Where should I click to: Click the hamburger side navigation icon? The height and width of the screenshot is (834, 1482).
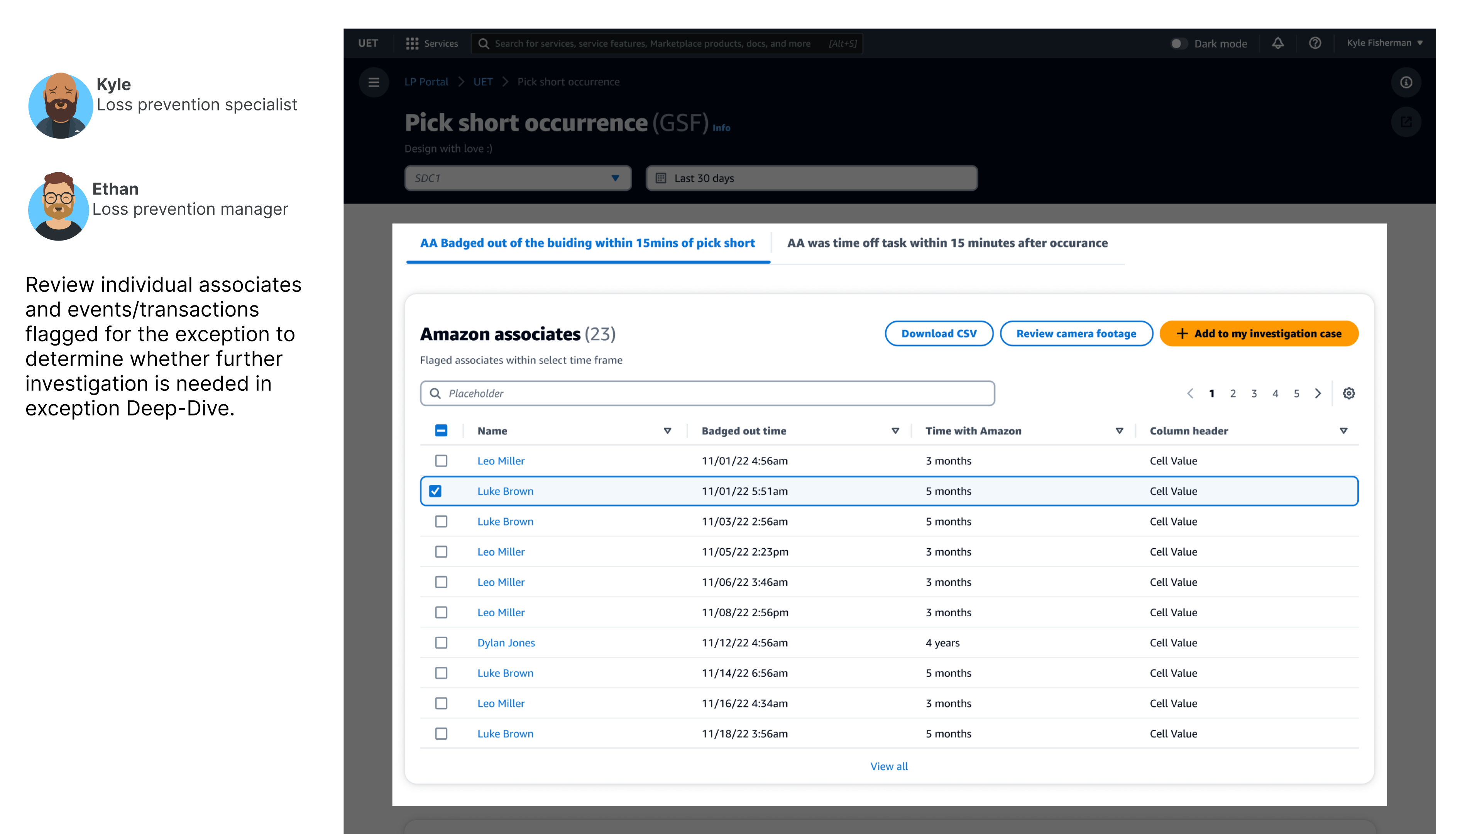tap(374, 82)
